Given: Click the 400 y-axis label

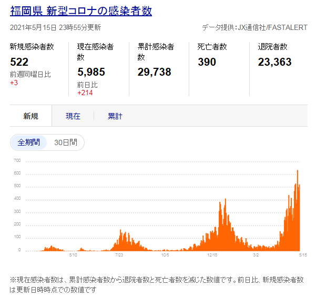Looking at the screenshot, I should 17,199.
